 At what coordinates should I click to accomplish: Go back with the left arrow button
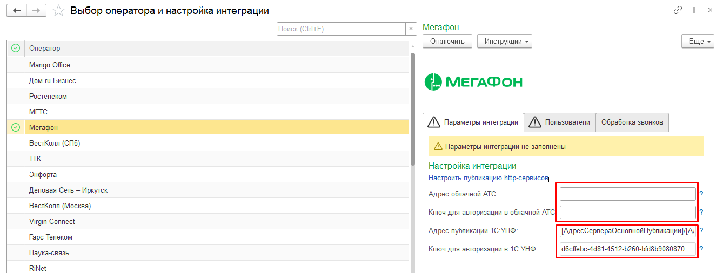(17, 11)
